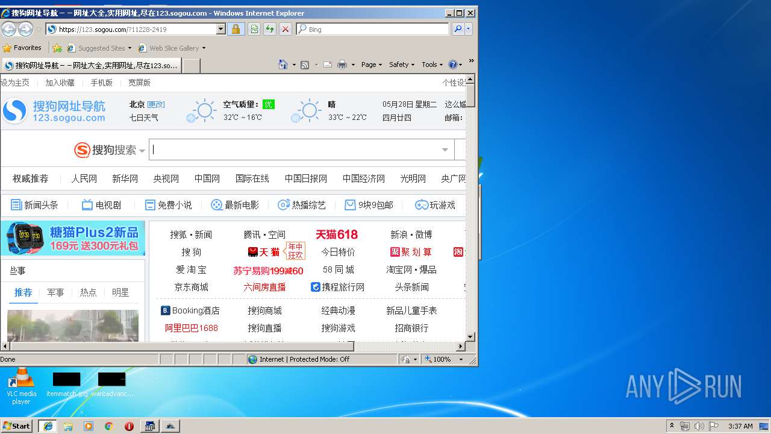Click the taskbar clock showing 3:37 AM
The image size is (771, 434).
coord(740,426)
